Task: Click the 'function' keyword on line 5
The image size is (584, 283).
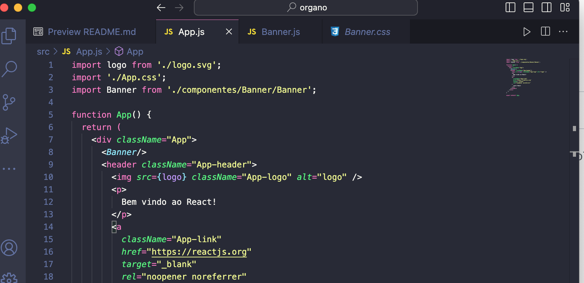Action: coord(92,115)
